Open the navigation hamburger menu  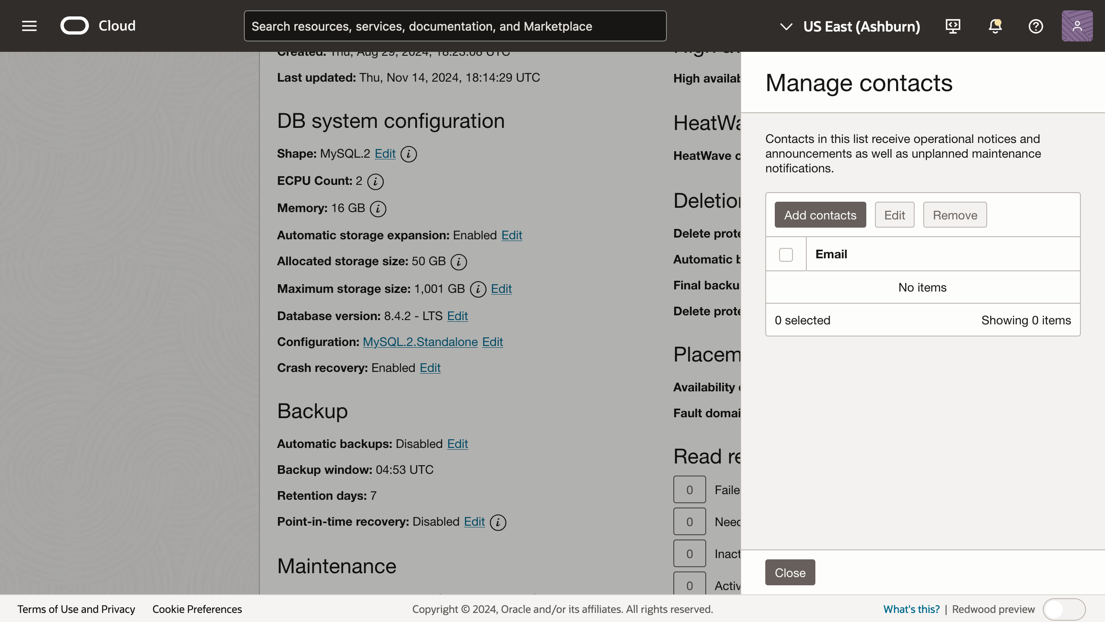(x=29, y=26)
